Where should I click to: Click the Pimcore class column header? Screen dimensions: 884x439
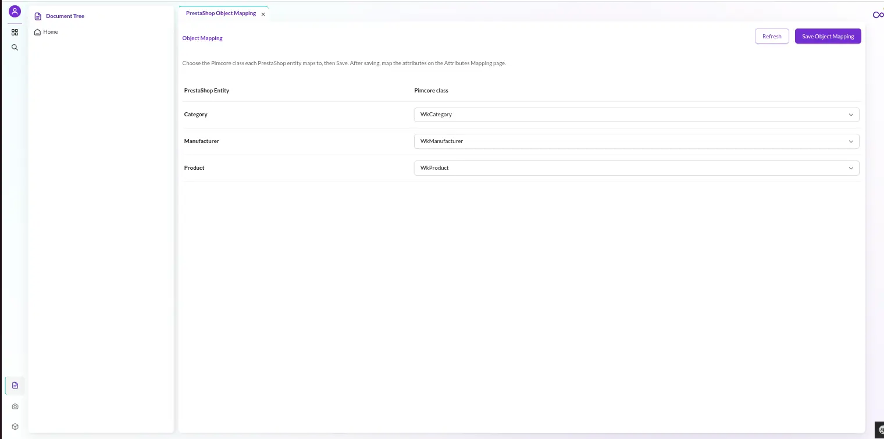click(431, 91)
